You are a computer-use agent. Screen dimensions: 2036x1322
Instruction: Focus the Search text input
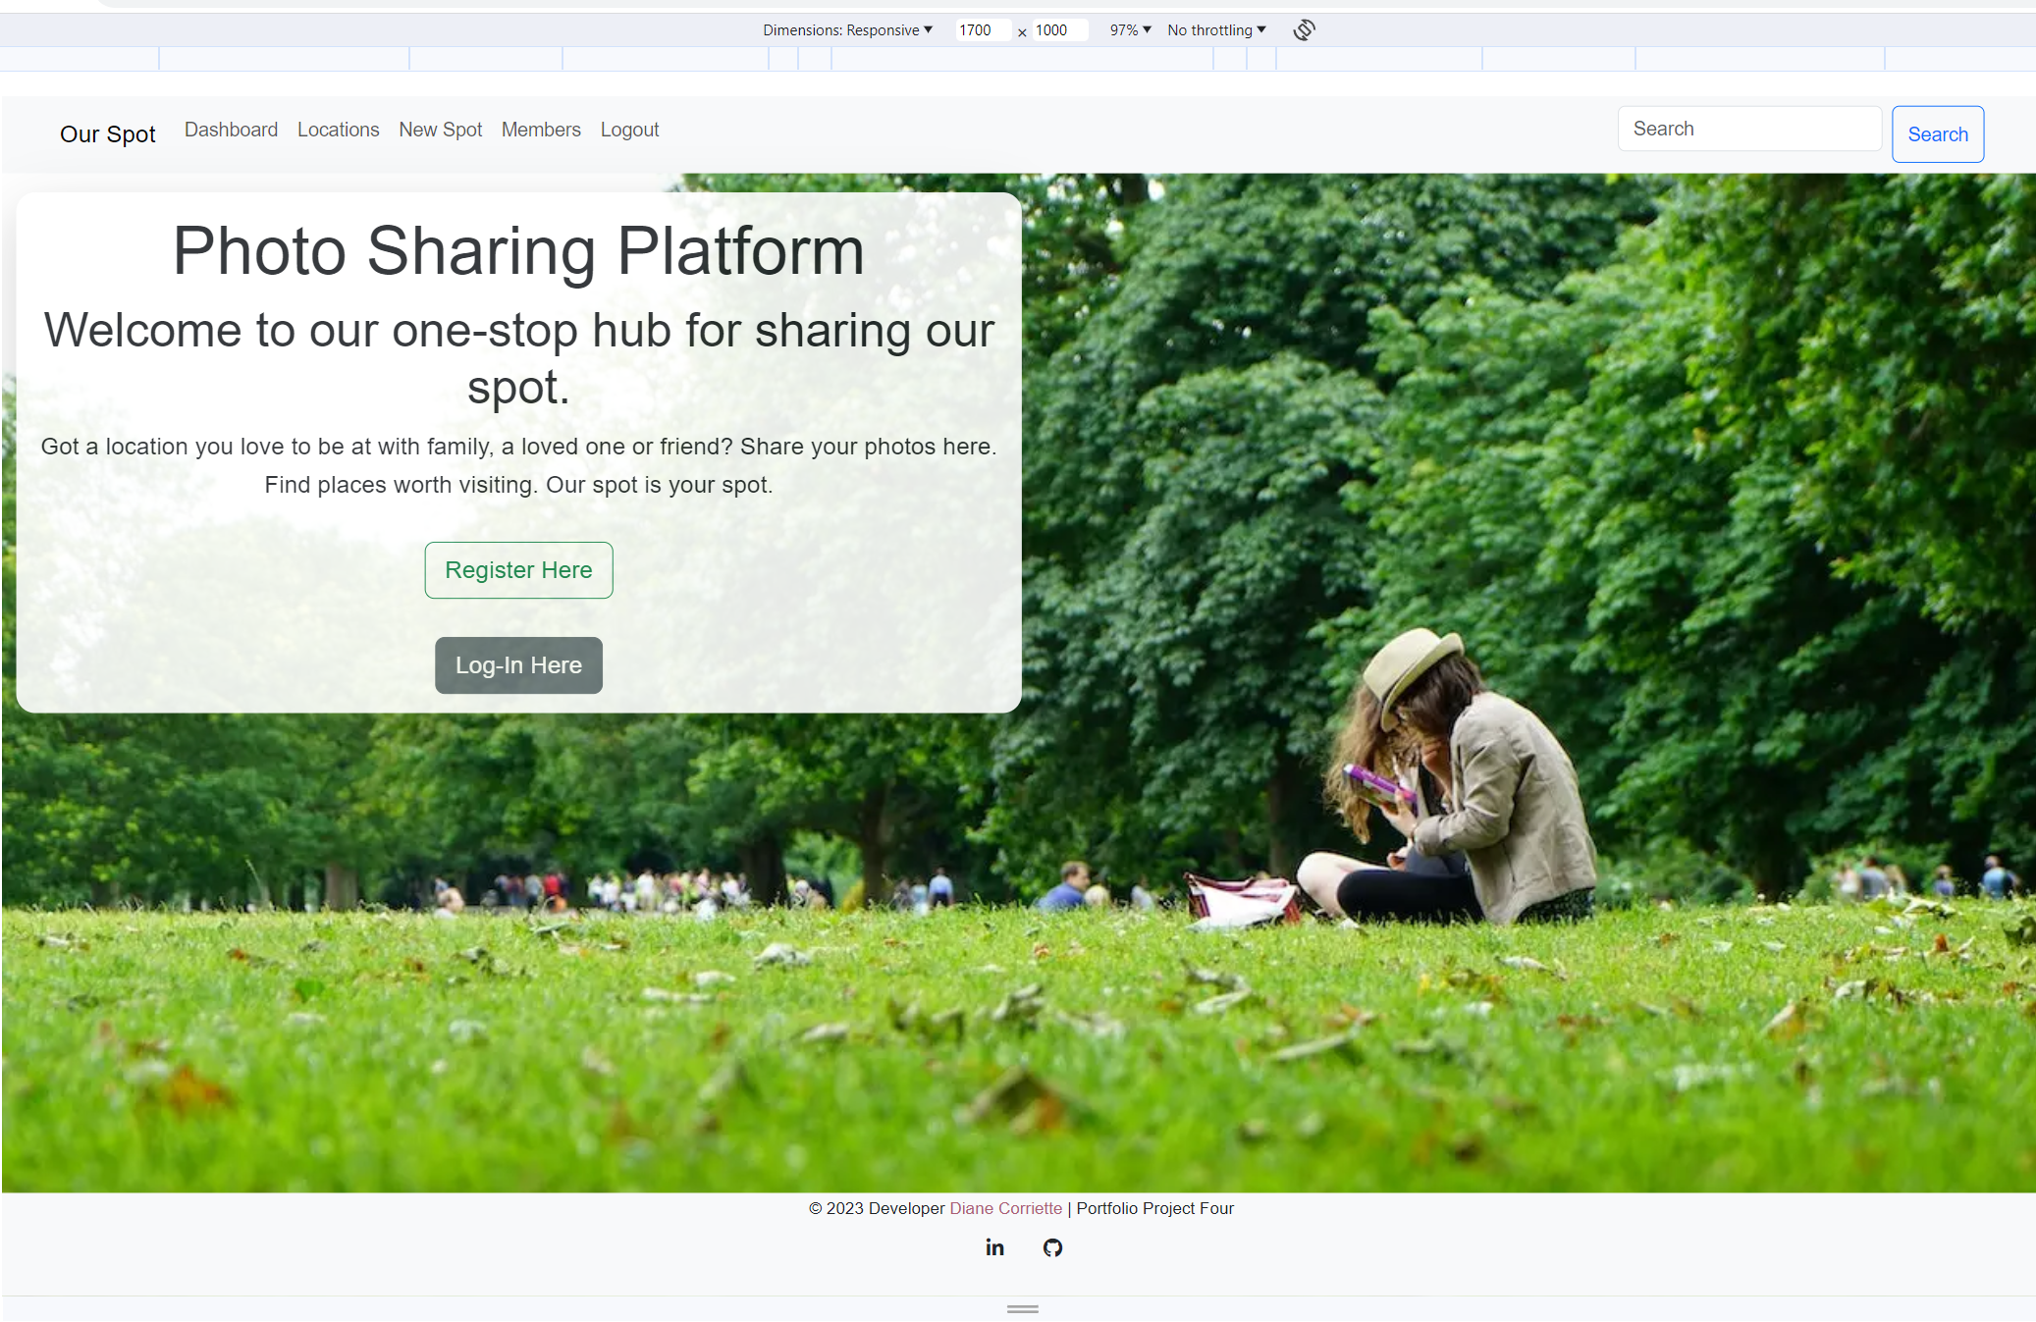coord(1748,129)
